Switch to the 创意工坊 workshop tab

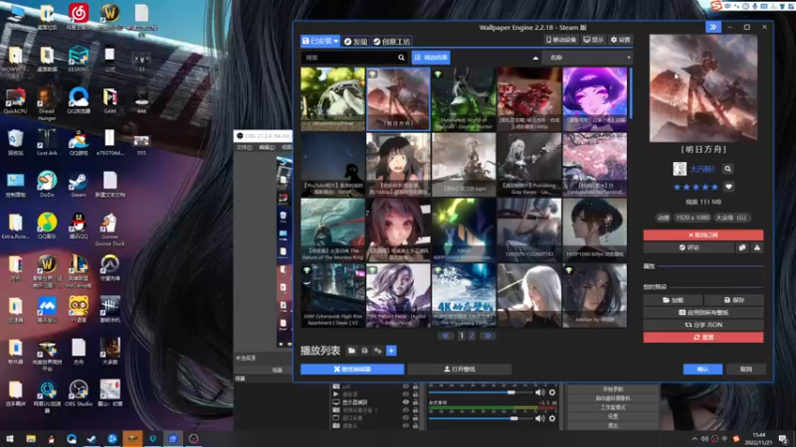[x=391, y=42]
